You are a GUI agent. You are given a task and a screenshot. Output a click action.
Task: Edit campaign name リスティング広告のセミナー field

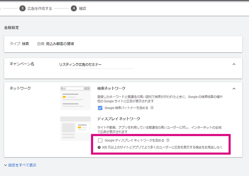[x=96, y=65]
